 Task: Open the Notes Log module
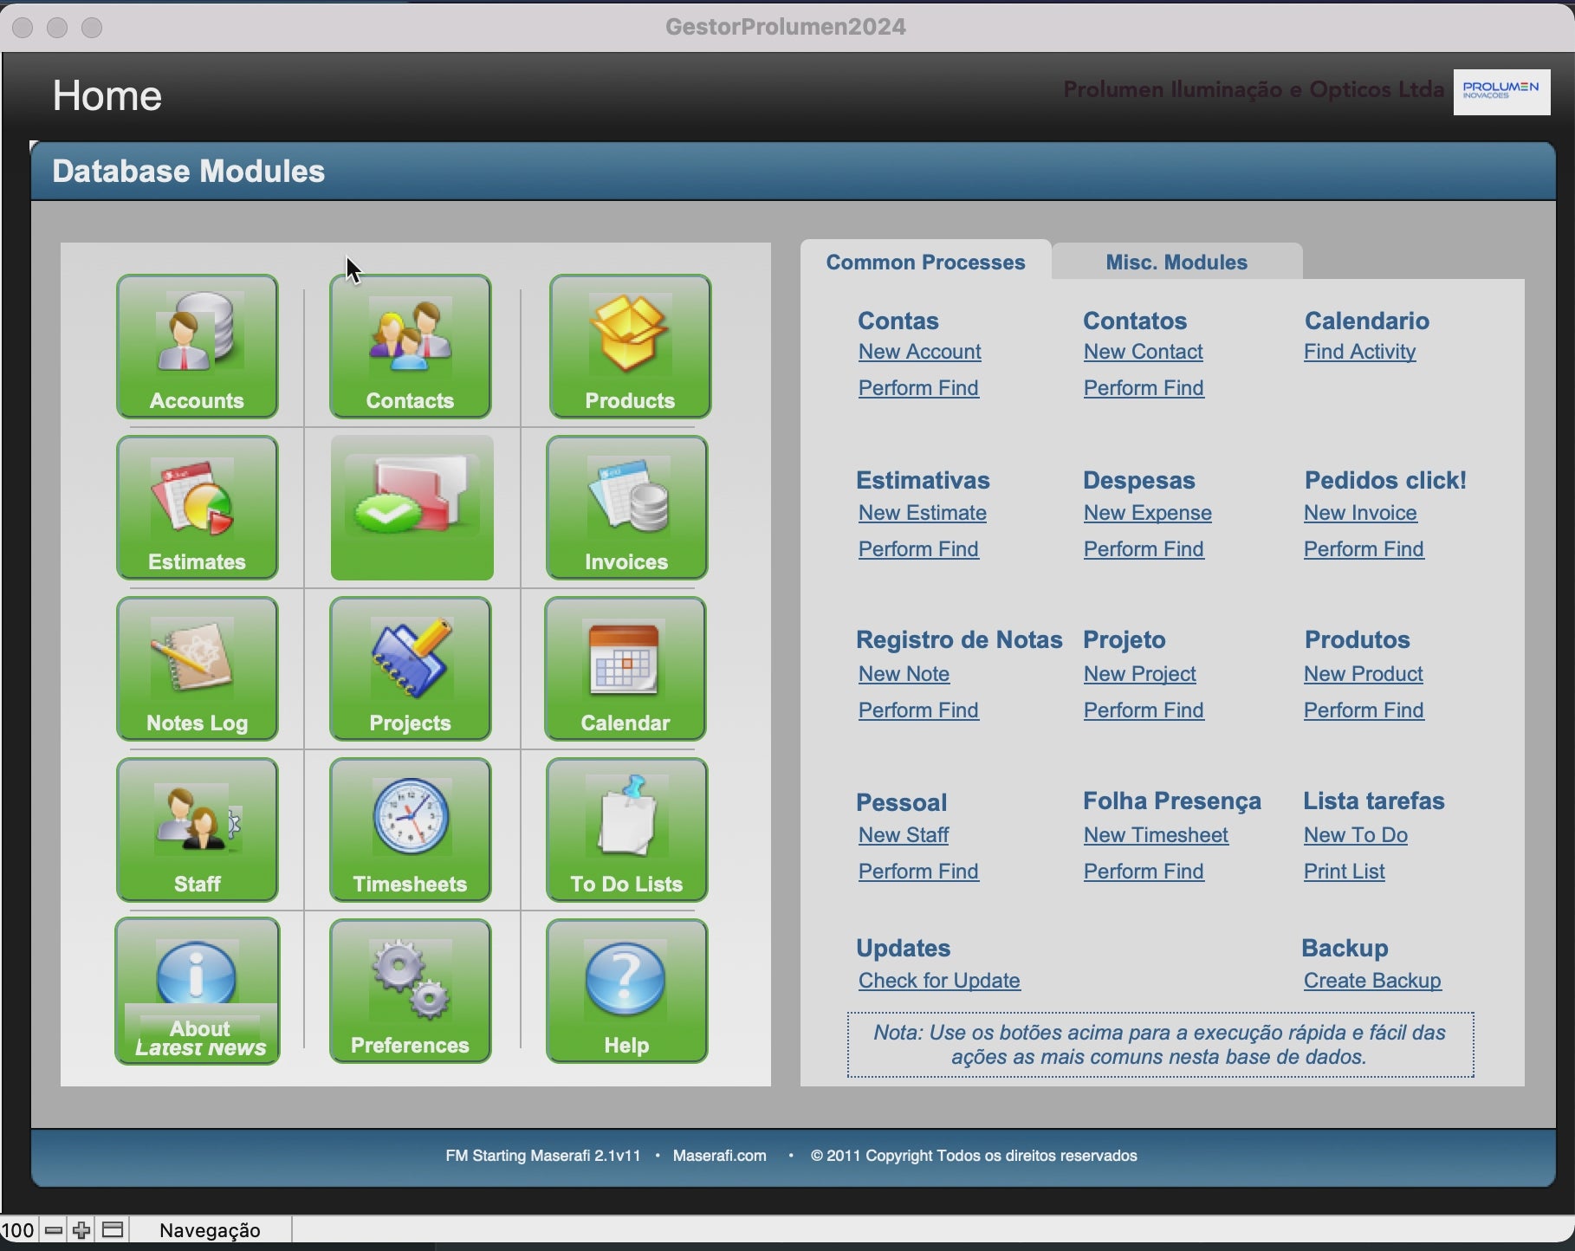198,669
